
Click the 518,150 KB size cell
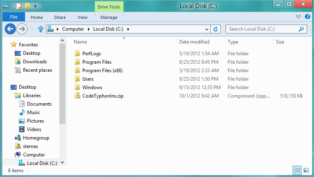291,96
